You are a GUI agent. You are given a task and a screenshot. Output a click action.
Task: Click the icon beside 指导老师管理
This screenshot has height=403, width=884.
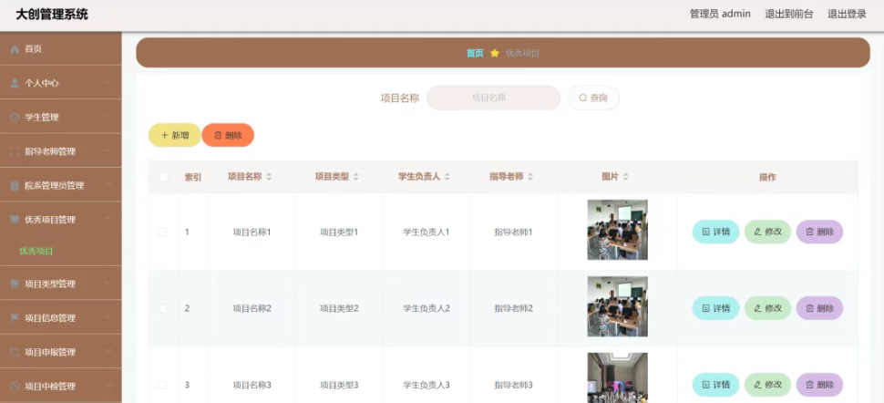(x=15, y=151)
